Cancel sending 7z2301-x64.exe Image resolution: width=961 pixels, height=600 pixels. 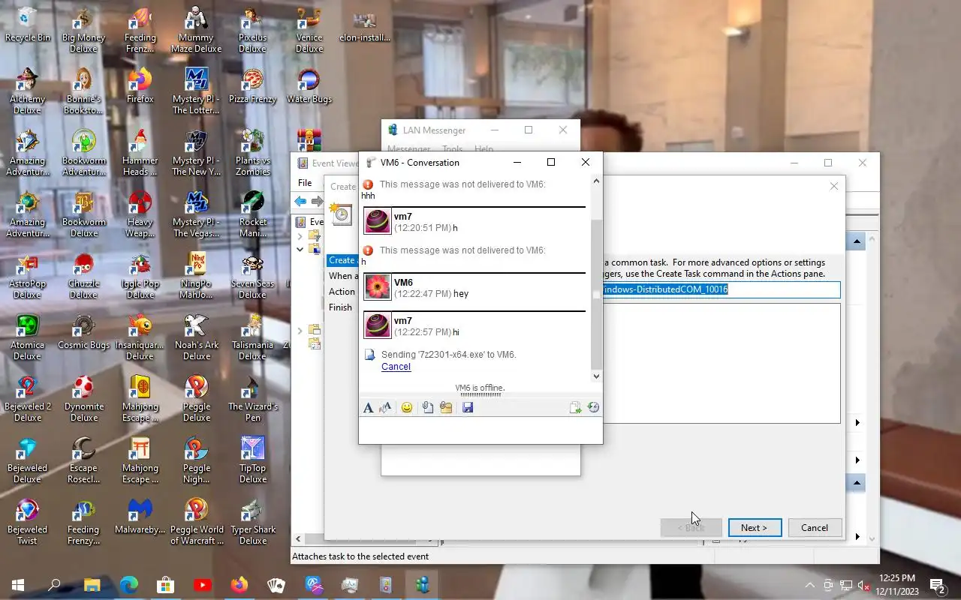396,367
